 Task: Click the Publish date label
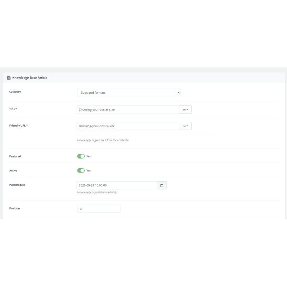17,185
